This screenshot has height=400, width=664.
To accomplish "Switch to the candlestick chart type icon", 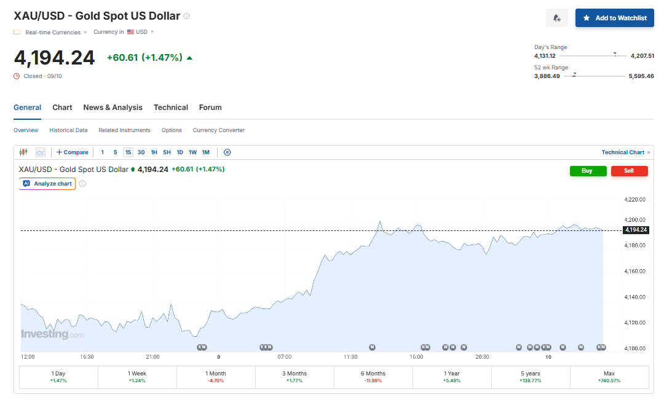I will tap(24, 152).
